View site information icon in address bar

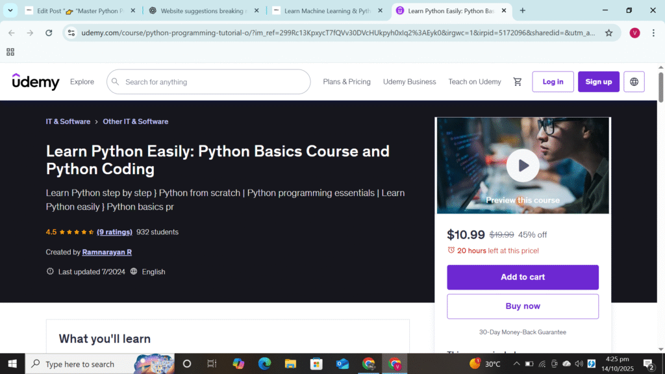[71, 33]
